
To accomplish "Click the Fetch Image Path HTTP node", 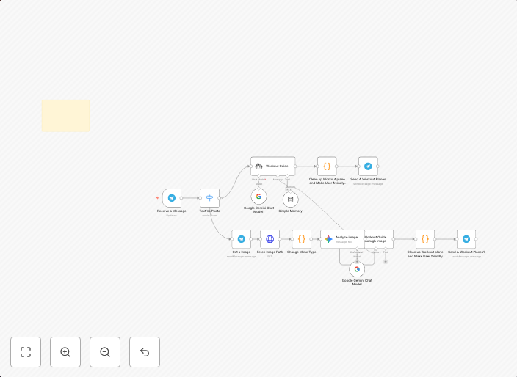I will (x=270, y=239).
